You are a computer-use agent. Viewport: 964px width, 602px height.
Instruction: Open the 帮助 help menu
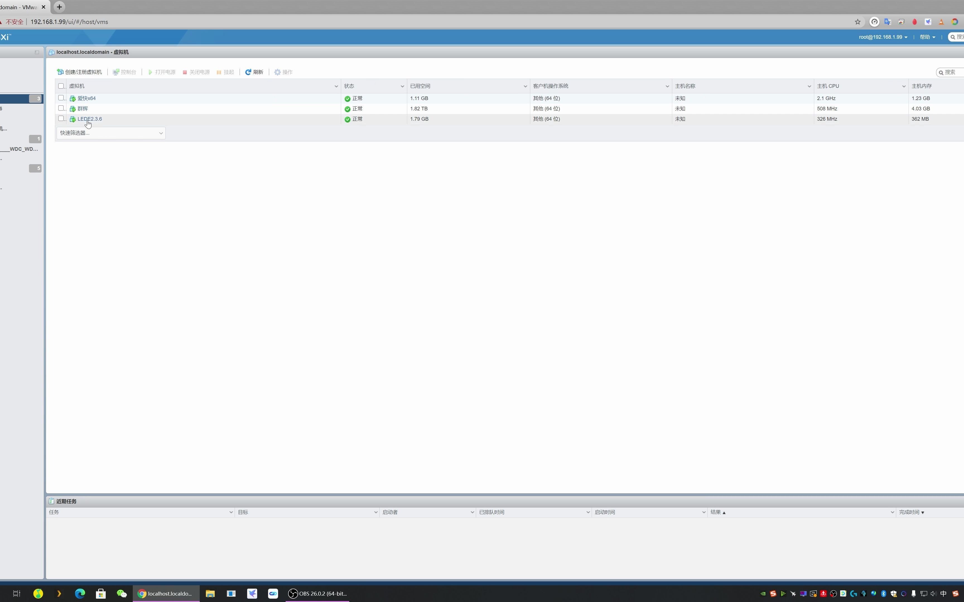tap(927, 37)
